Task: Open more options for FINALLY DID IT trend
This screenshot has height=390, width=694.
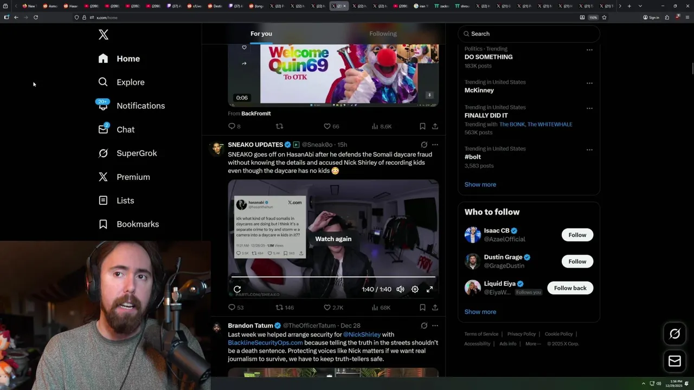Action: pos(589,108)
